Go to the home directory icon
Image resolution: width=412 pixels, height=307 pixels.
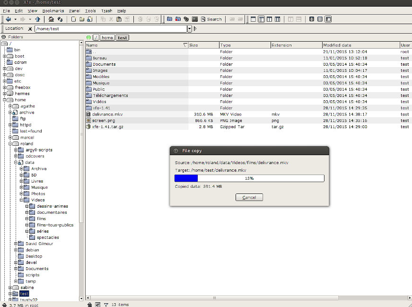[51, 19]
